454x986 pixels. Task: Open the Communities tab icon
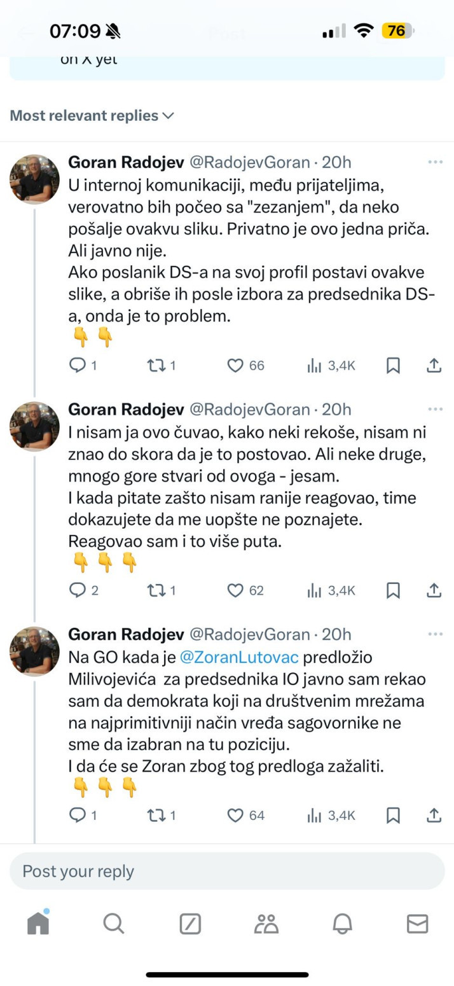(x=266, y=924)
